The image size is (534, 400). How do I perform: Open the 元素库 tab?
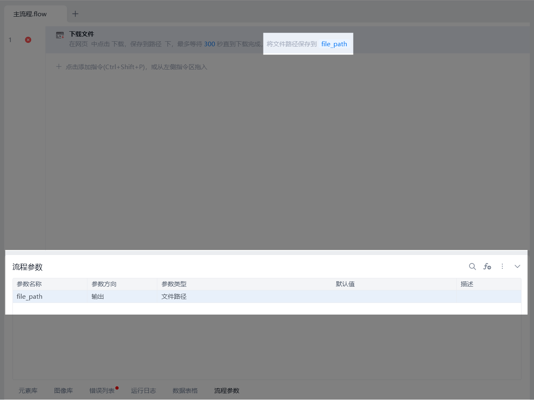click(28, 391)
